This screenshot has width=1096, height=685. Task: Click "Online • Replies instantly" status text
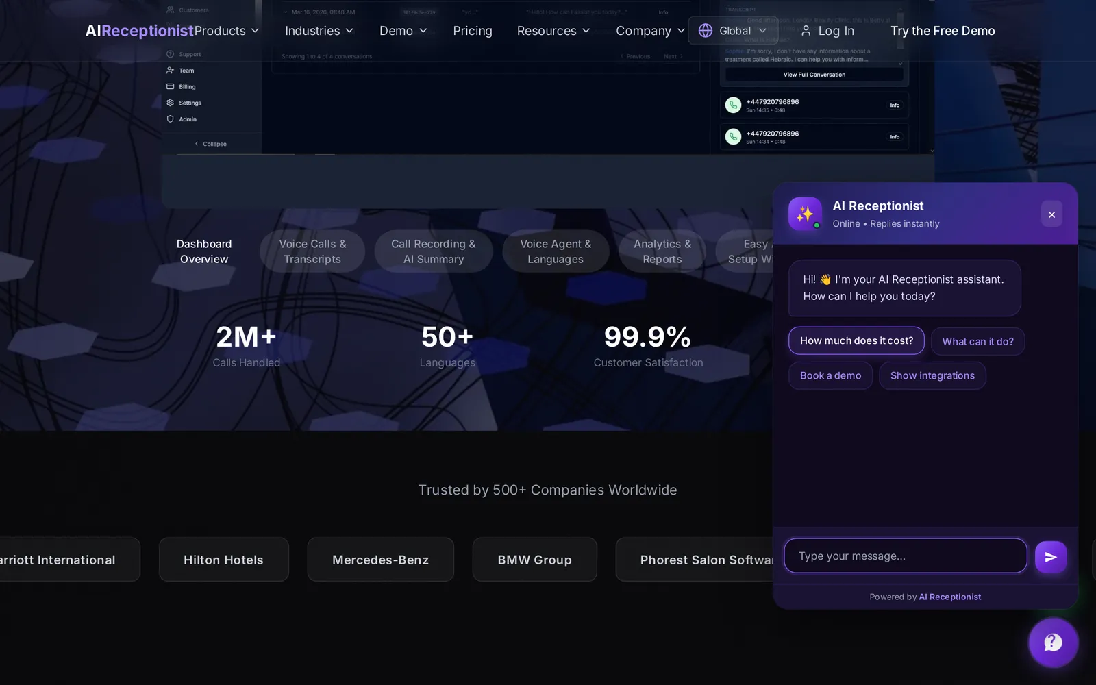click(x=886, y=224)
